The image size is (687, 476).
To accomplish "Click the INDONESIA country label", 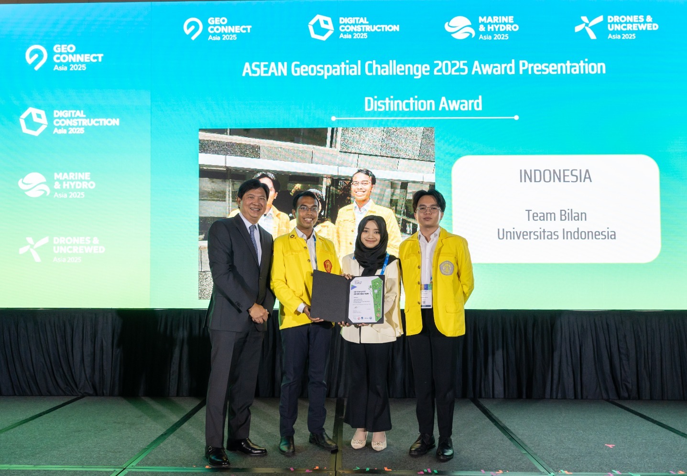I will [555, 176].
